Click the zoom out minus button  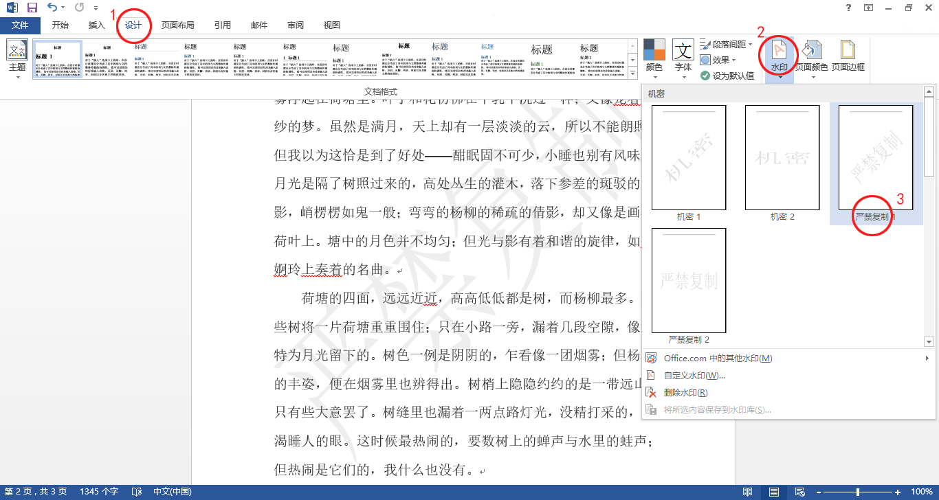point(817,492)
